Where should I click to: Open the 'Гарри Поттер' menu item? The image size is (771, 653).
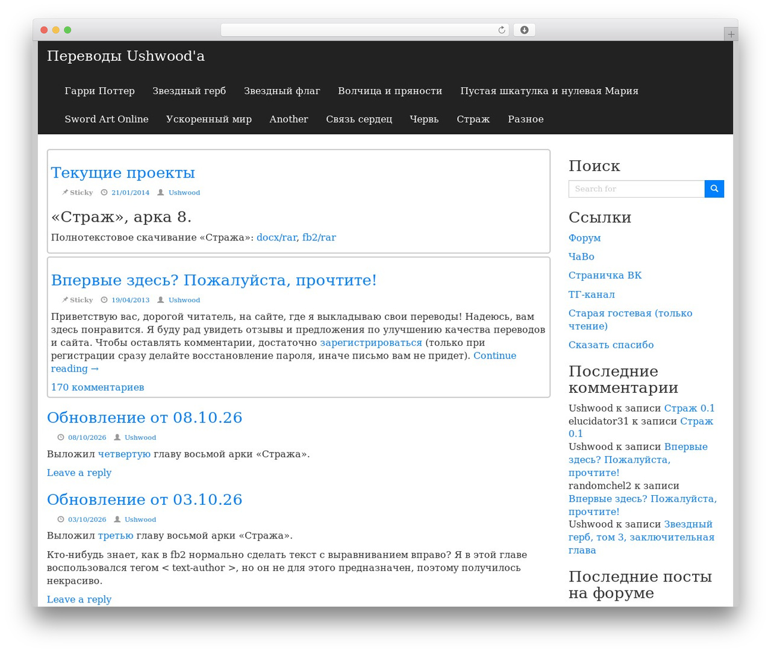(x=99, y=91)
